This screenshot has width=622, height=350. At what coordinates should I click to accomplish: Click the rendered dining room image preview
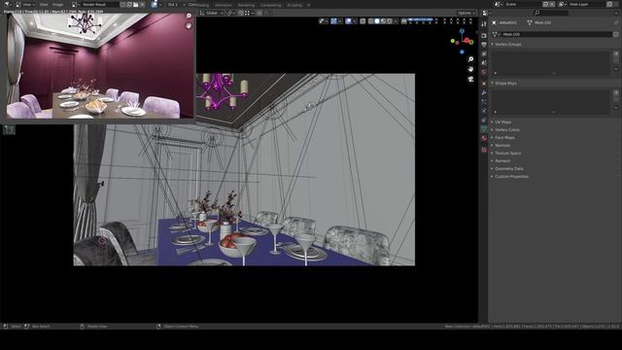pos(99,66)
